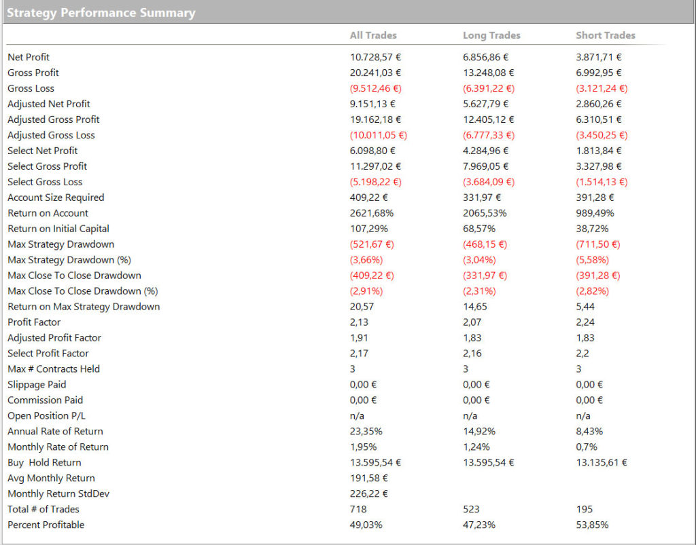Image resolution: width=696 pixels, height=545 pixels.
Task: Select the Adjusted Net Profit label
Action: [49, 104]
